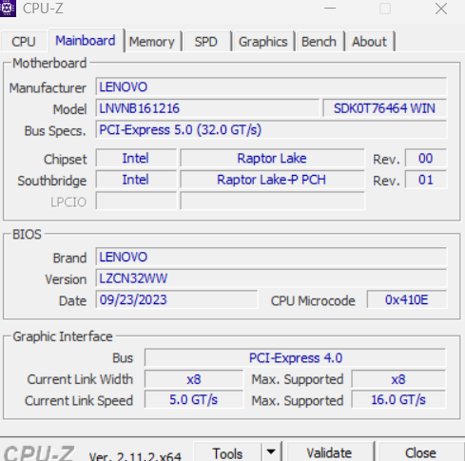Screen dimensions: 465x461
Task: Click the BIOS Brand LENOVO field
Action: pyautogui.click(x=271, y=257)
